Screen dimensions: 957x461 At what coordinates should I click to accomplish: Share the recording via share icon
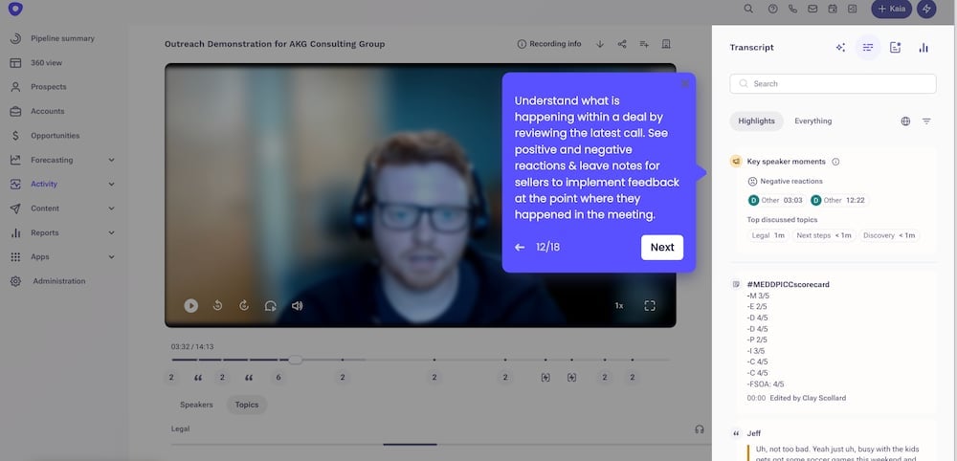tap(622, 44)
